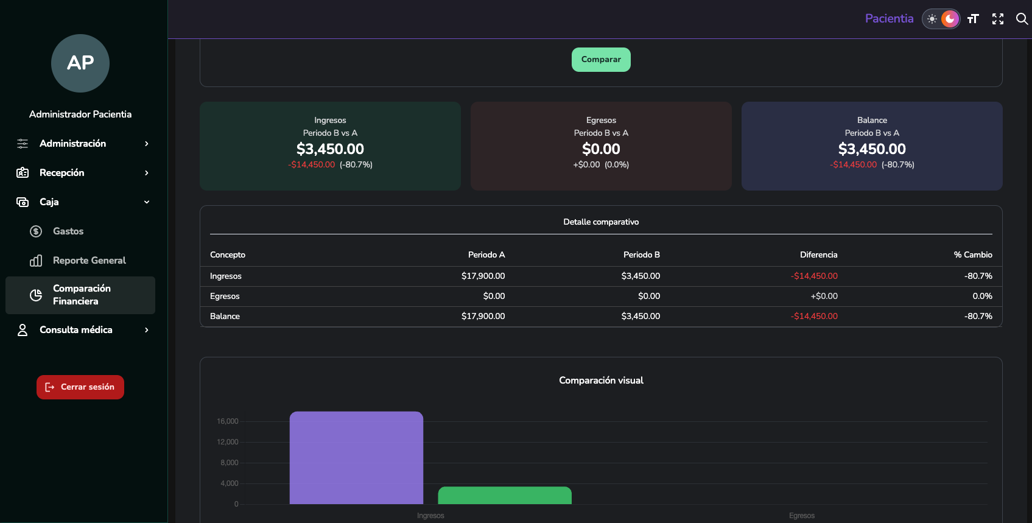Click the Recepción ID badge icon
The image size is (1032, 523).
coord(23,173)
